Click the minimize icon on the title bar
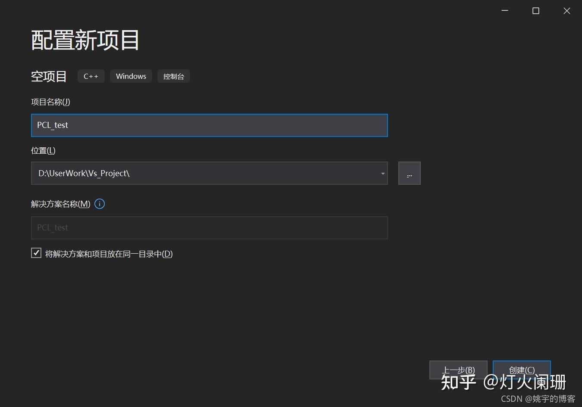Image resolution: width=582 pixels, height=407 pixels. (504, 10)
